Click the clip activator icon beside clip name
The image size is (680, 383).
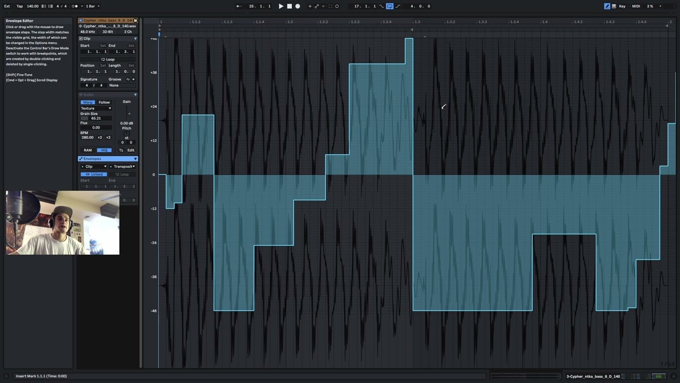pyautogui.click(x=81, y=21)
